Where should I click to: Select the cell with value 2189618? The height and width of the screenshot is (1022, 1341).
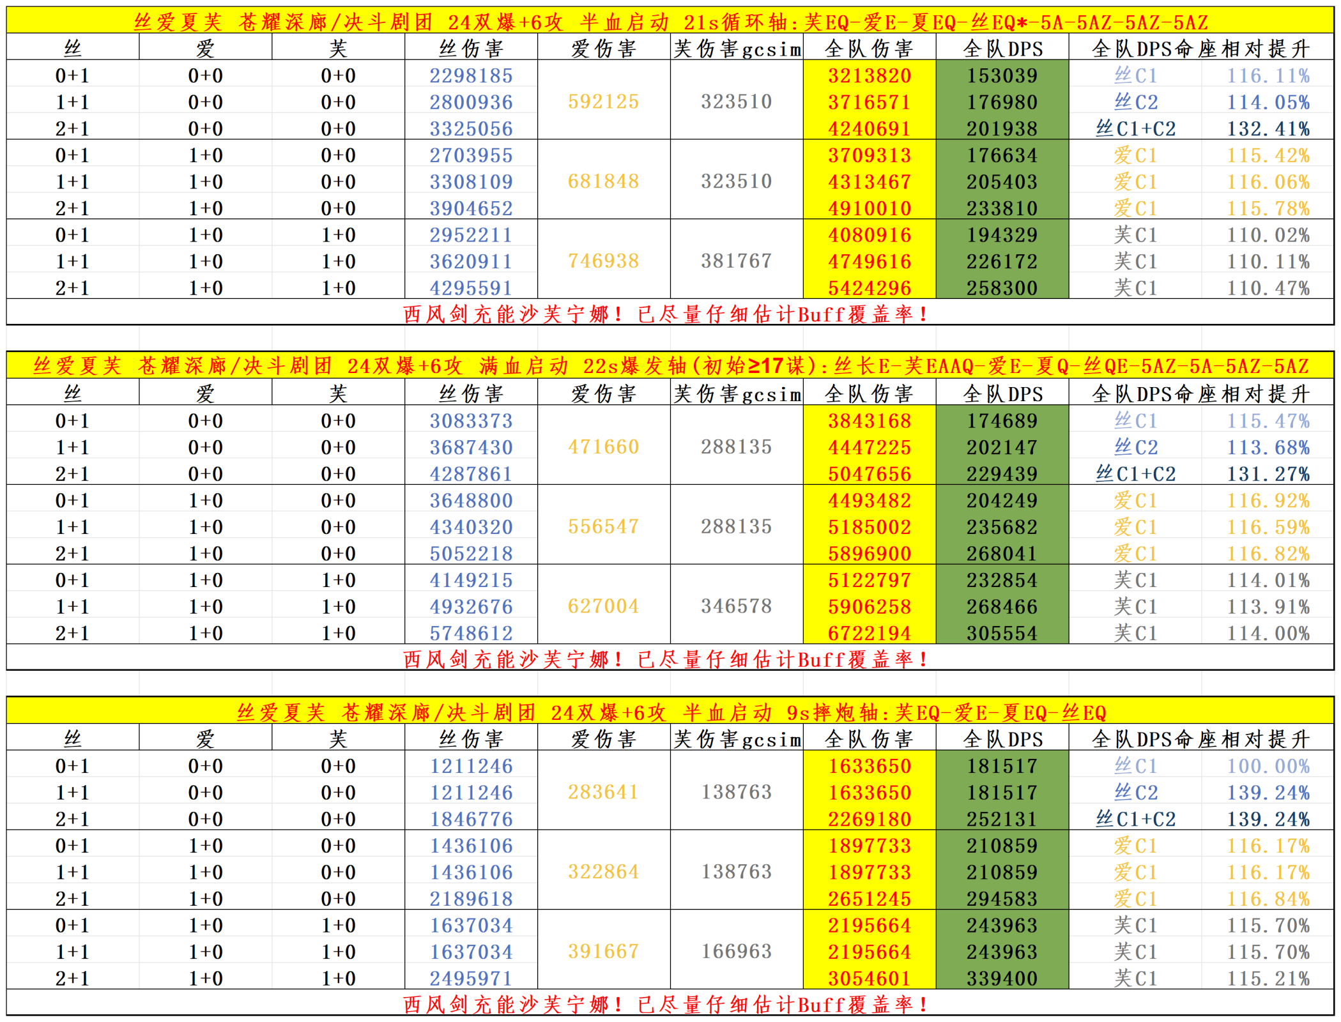tap(471, 899)
